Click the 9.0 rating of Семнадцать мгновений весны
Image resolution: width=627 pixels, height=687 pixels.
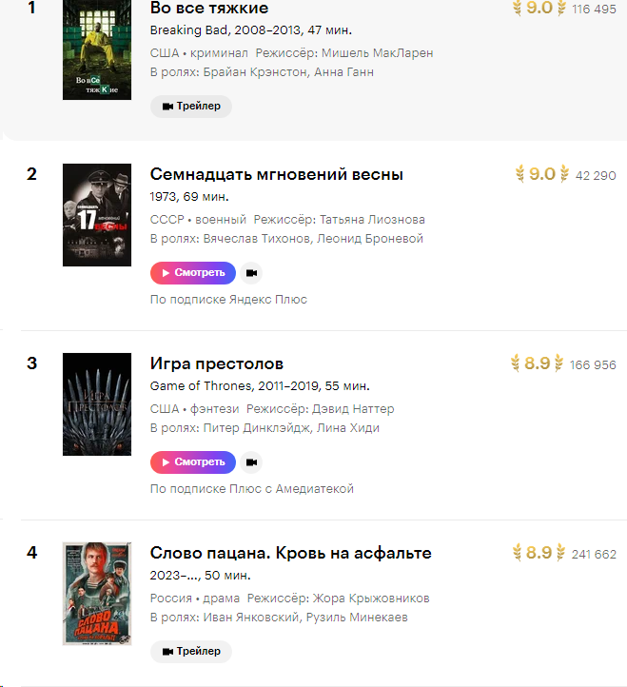541,173
